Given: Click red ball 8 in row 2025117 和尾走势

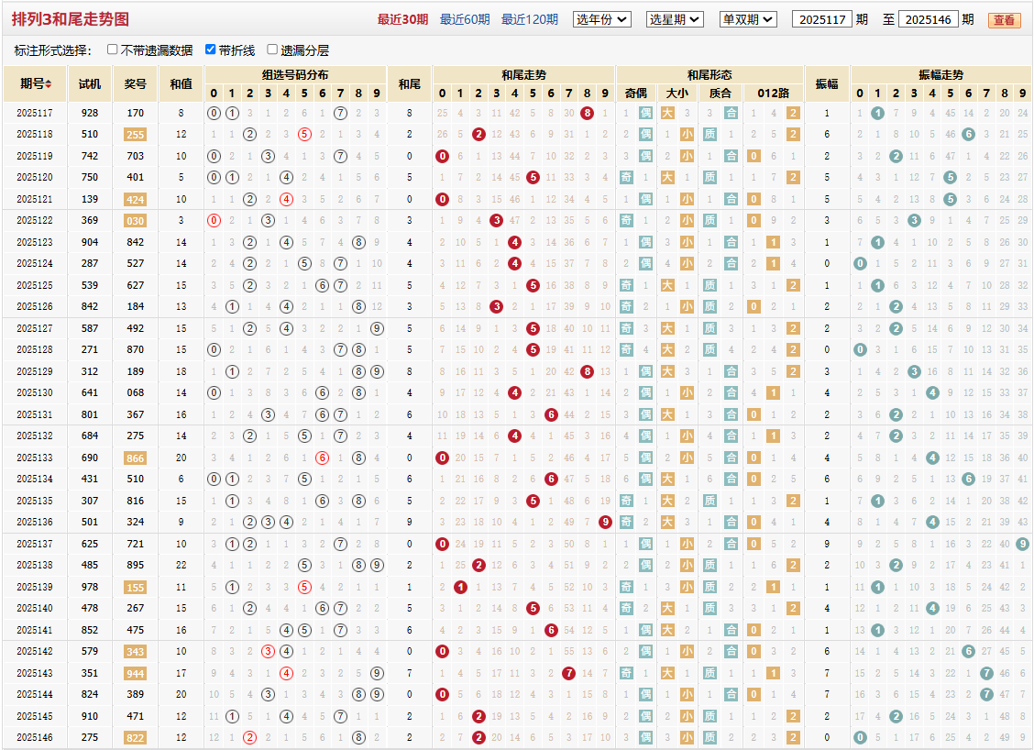Looking at the screenshot, I should click(x=587, y=113).
